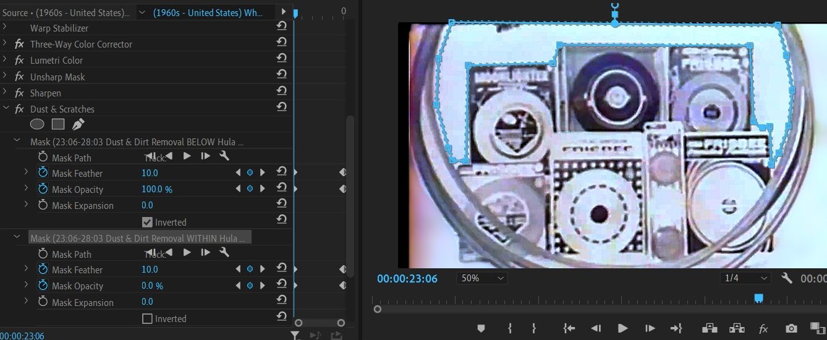Switch to the Source (1960s - United States) tab
827x340 pixels.
(x=66, y=12)
